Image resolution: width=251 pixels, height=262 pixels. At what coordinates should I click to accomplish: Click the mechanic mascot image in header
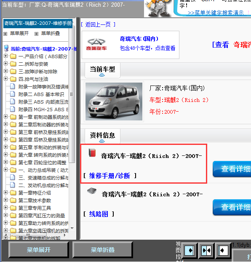coord(157,8)
